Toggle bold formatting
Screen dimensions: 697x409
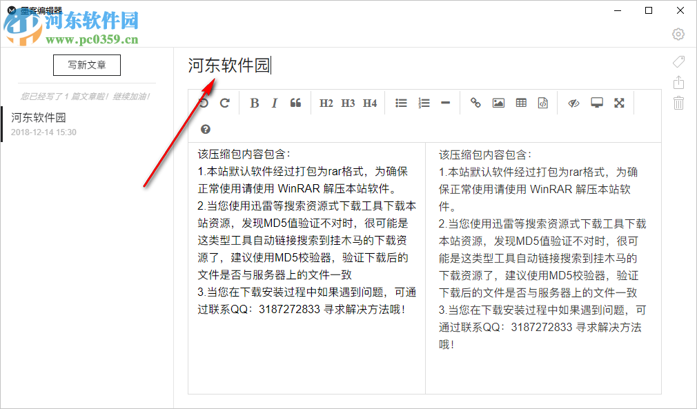[x=254, y=102]
